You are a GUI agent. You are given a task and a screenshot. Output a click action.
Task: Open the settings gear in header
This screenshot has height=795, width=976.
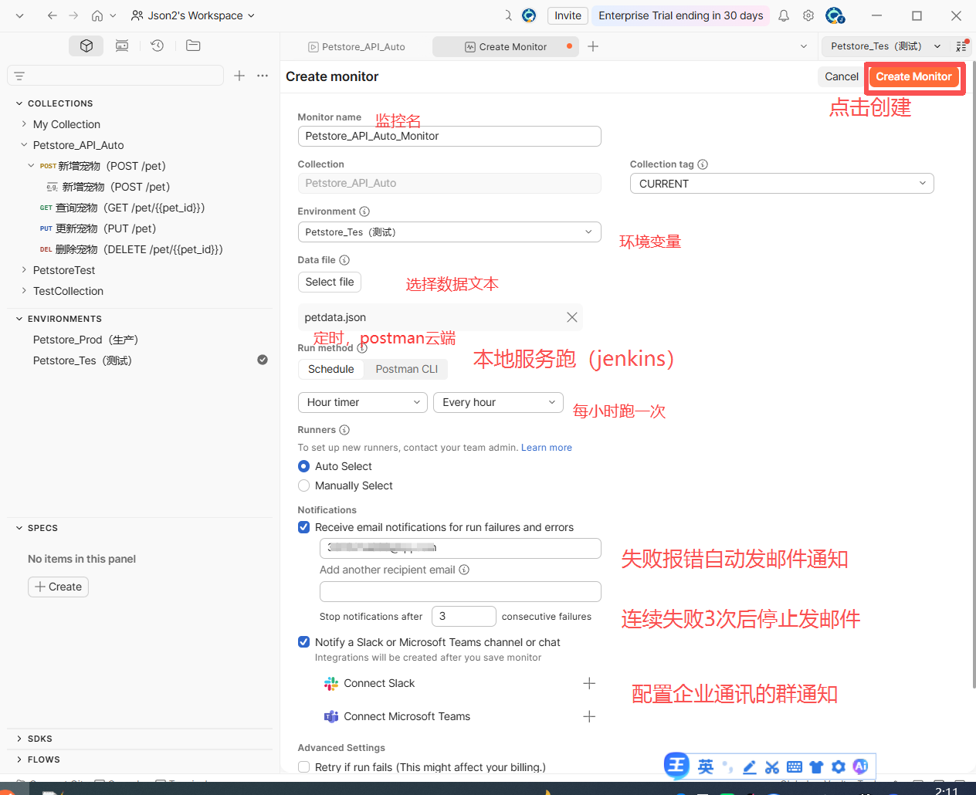(x=808, y=15)
